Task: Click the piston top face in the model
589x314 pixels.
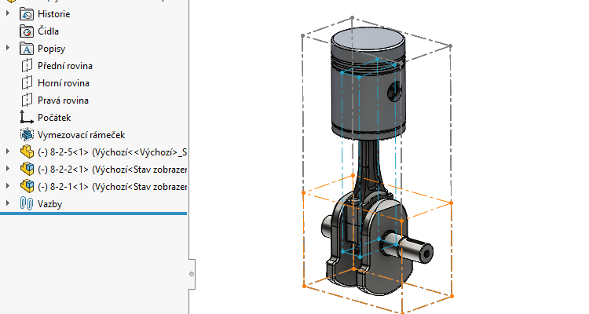Action: pos(368,38)
